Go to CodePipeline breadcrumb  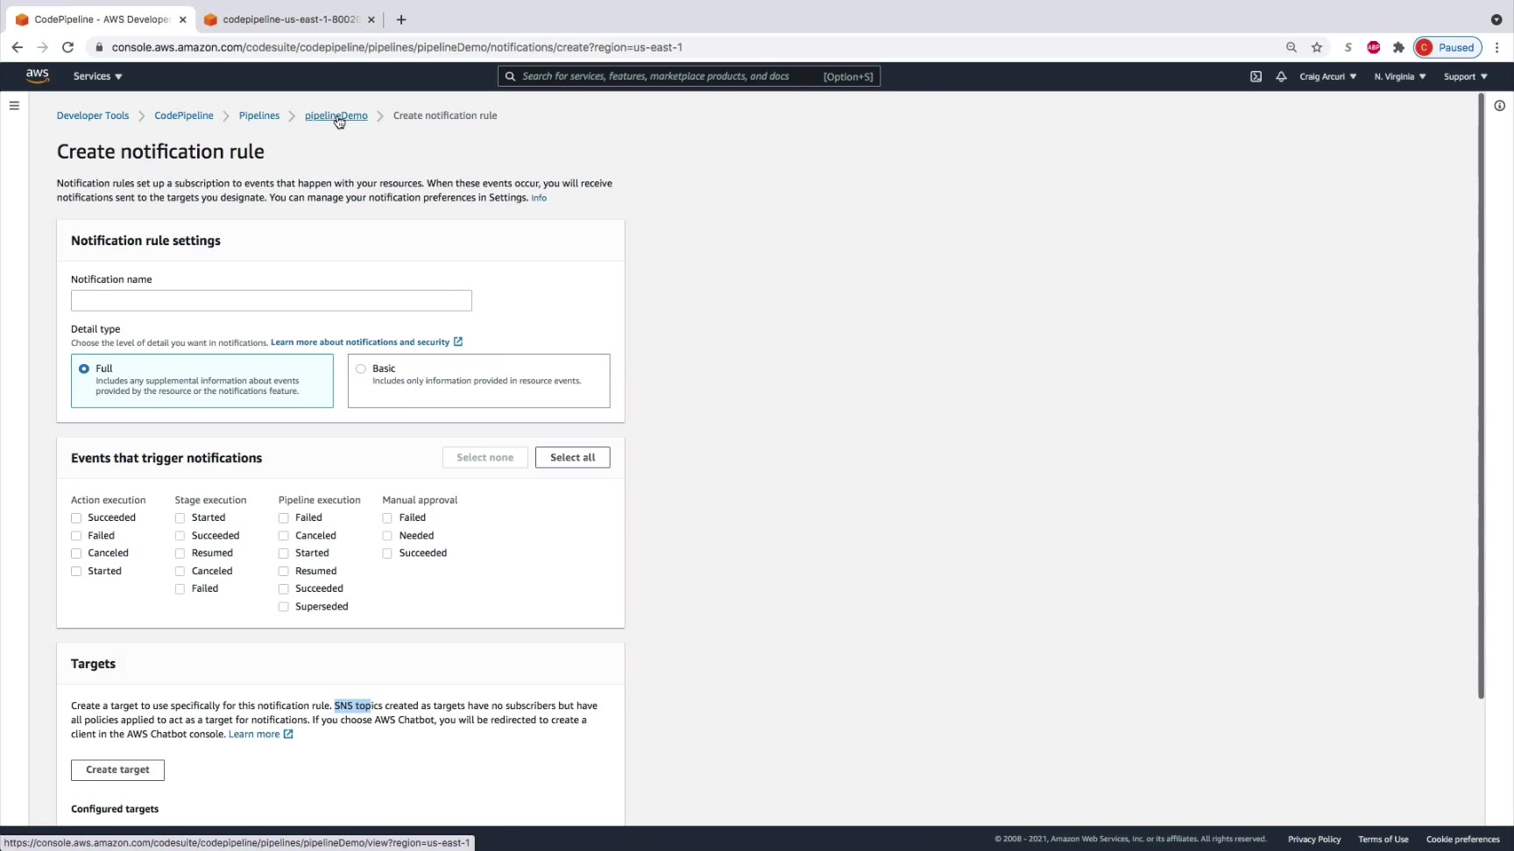pyautogui.click(x=184, y=116)
